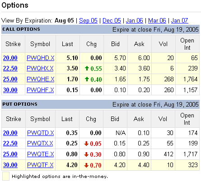Open put strike 22.50 in PWQTX.X row
Viewport: 201px width, 182px height.
pos(10,143)
